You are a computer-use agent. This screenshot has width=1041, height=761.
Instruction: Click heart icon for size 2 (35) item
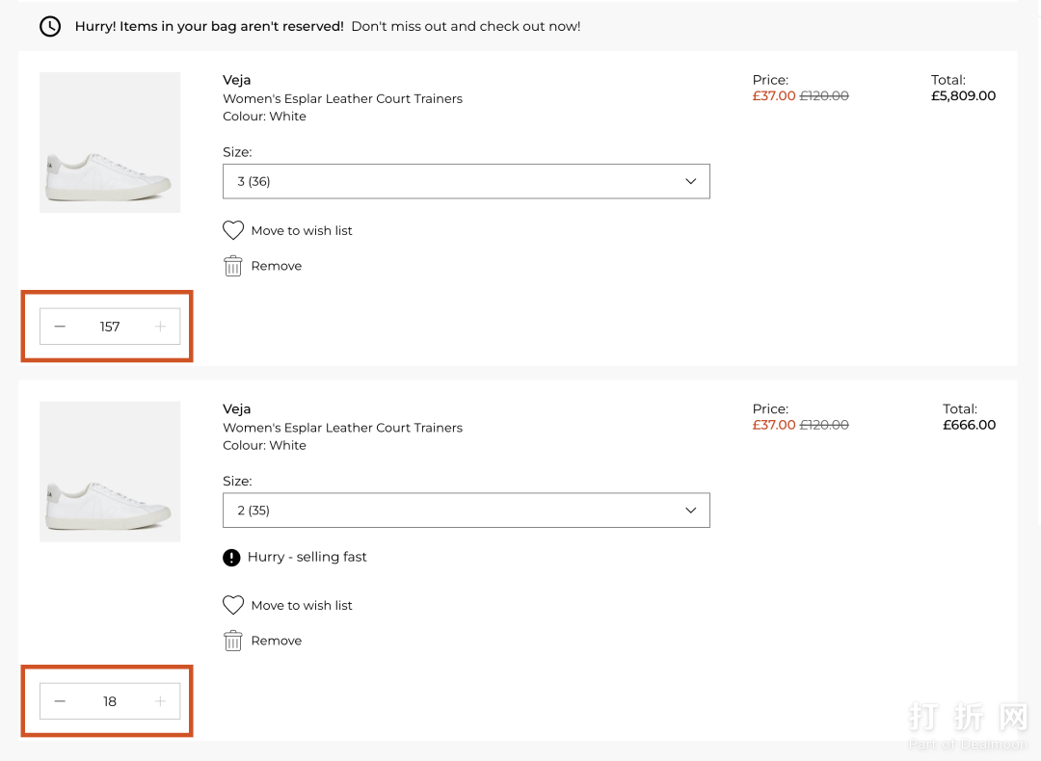click(233, 605)
